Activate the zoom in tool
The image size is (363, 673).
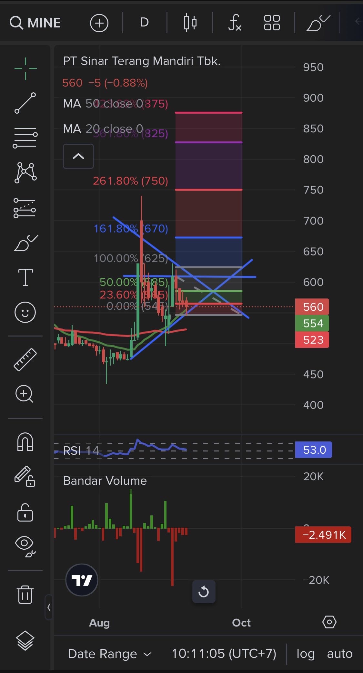(x=25, y=394)
